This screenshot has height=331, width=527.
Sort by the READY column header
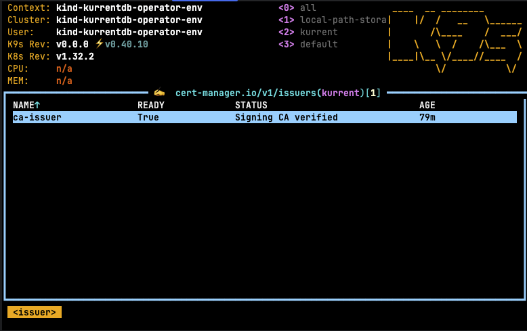pos(151,105)
